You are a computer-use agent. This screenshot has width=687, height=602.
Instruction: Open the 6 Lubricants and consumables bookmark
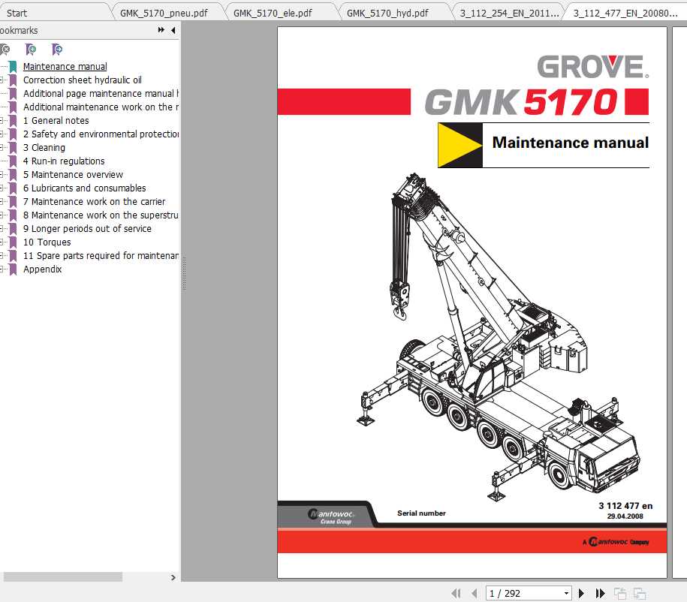84,188
